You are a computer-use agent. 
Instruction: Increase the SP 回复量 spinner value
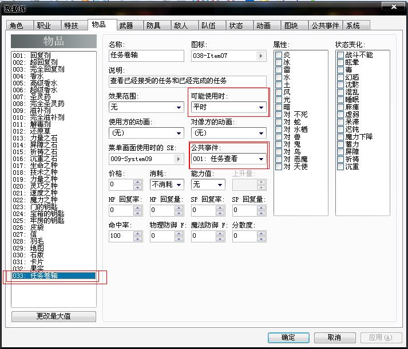(x=262, y=207)
